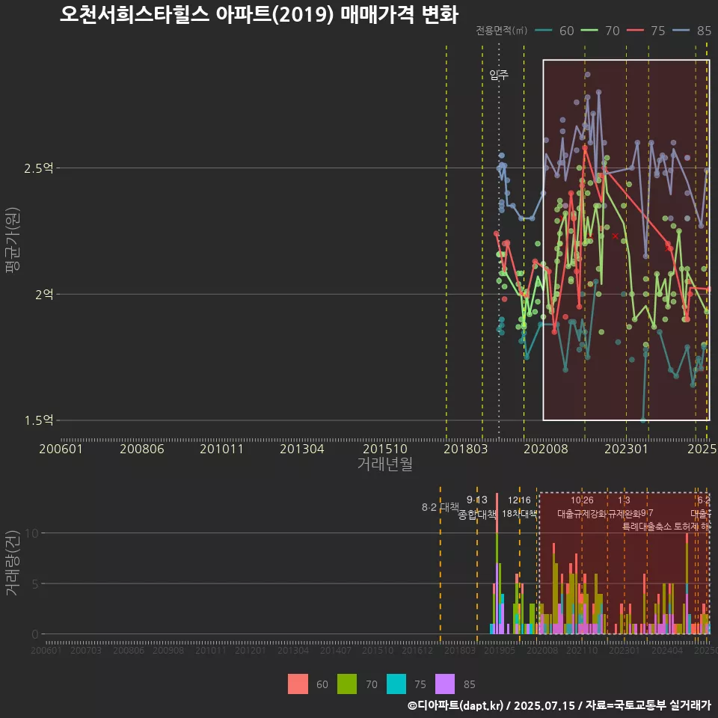718x718 pixels.
Task: Click the 202008 x-axis label of price chart
Action: click(x=546, y=449)
